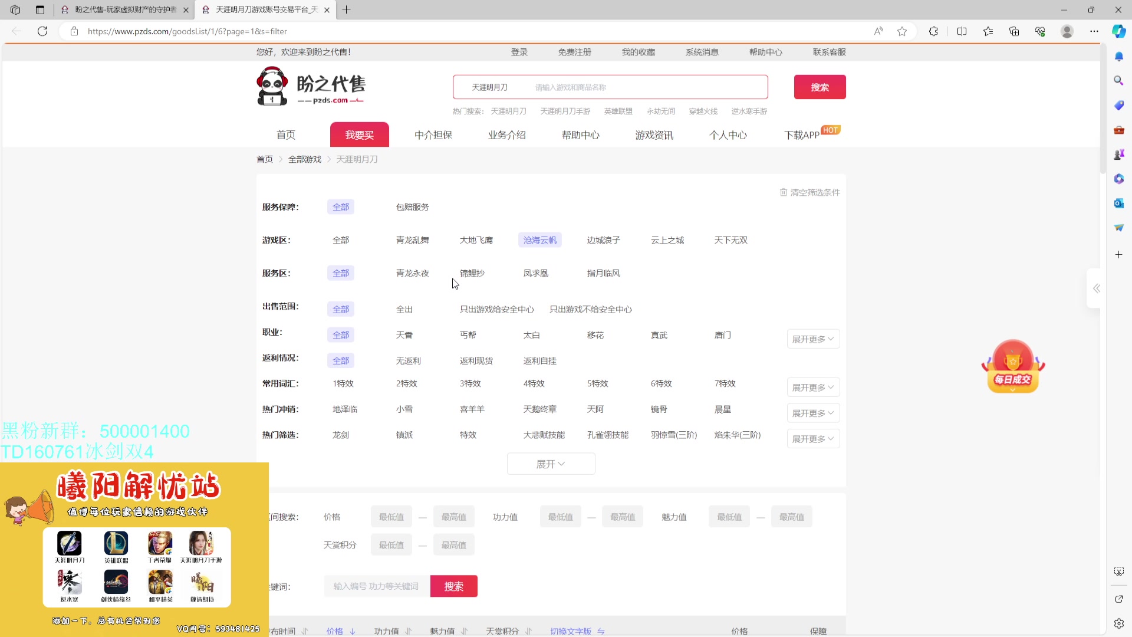Click the red 搜索 search button
The width and height of the screenshot is (1132, 637).
coord(820,87)
